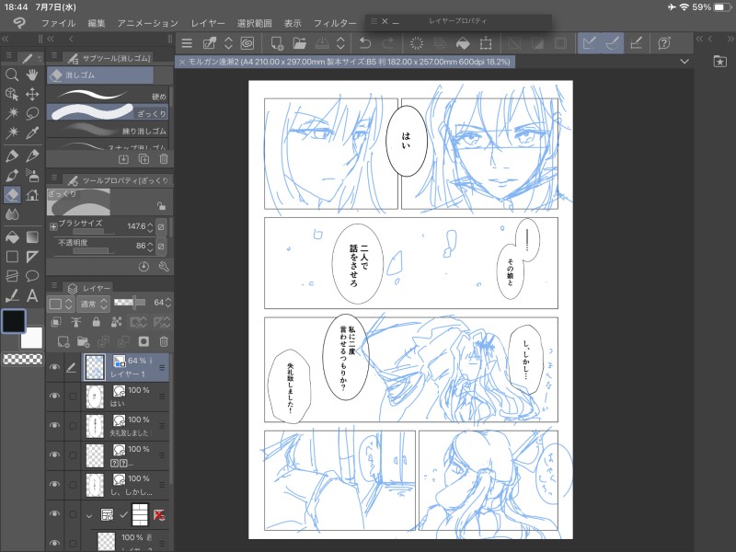The width and height of the screenshot is (736, 552).
Task: Collapse the frame folder layer
Action: (89, 515)
